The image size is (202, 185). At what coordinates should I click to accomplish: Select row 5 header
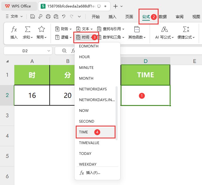pyautogui.click(x=7, y=156)
